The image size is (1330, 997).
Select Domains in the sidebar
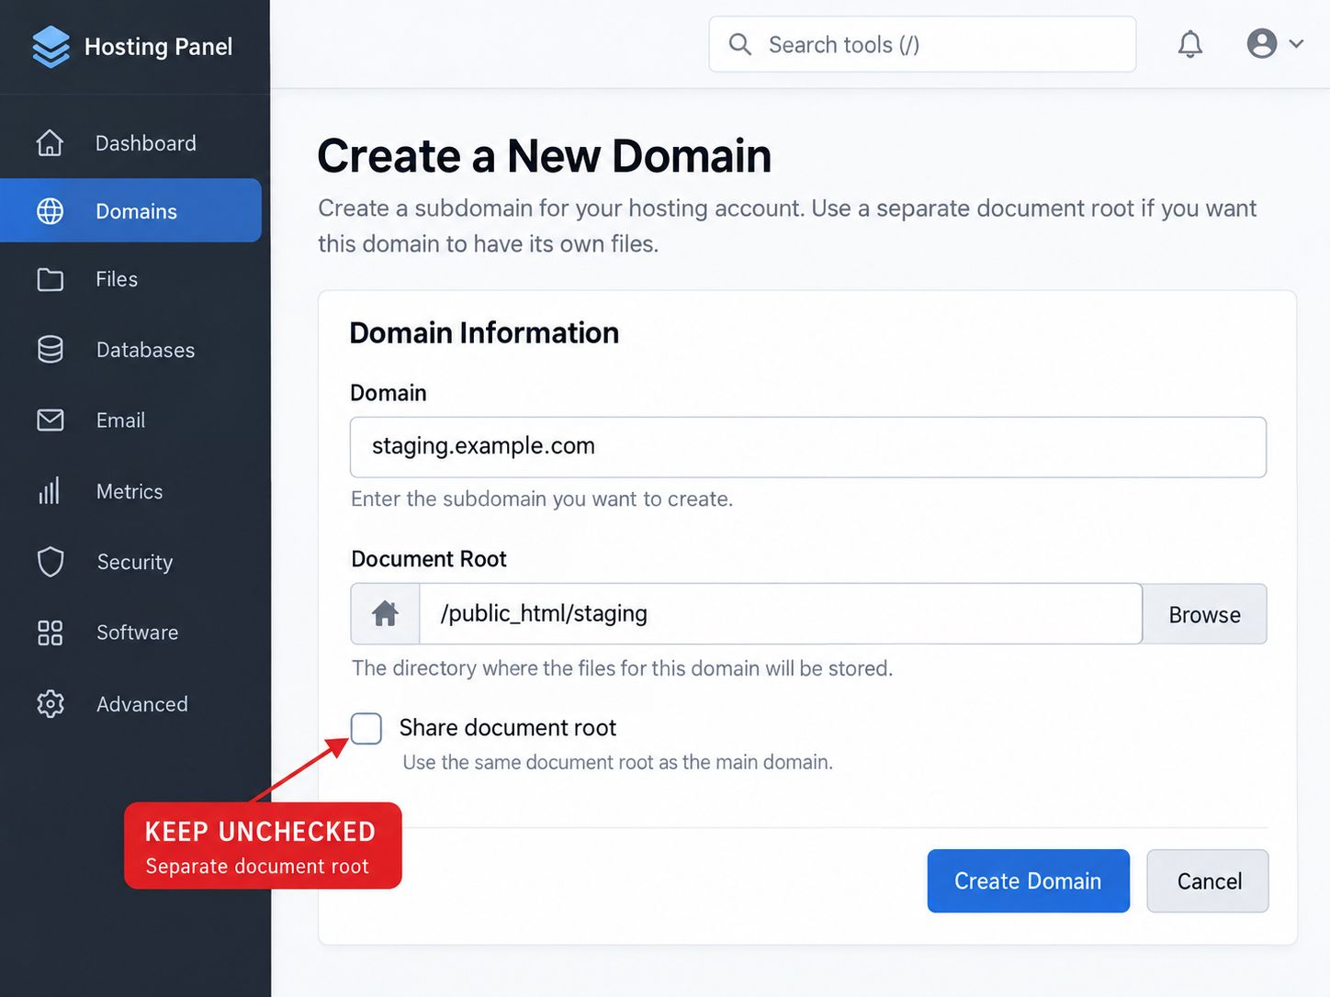pyautogui.click(x=130, y=210)
